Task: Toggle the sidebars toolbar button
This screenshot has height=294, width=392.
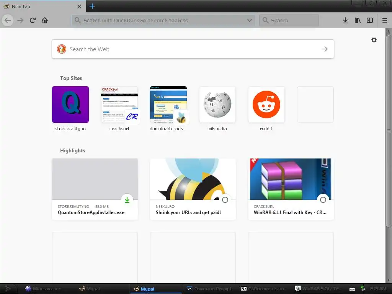Action: pyautogui.click(x=370, y=21)
